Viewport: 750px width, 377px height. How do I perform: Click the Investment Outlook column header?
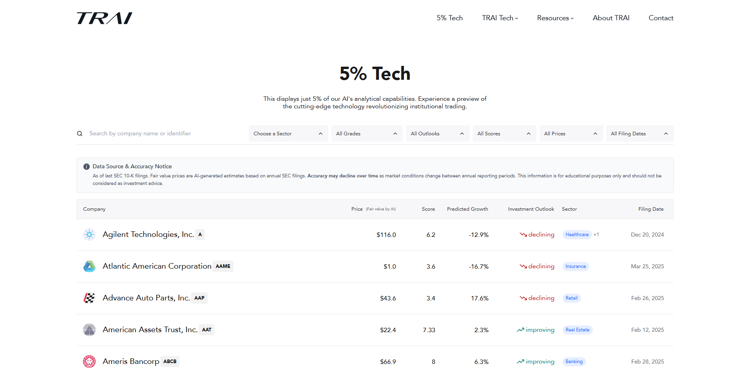point(531,209)
